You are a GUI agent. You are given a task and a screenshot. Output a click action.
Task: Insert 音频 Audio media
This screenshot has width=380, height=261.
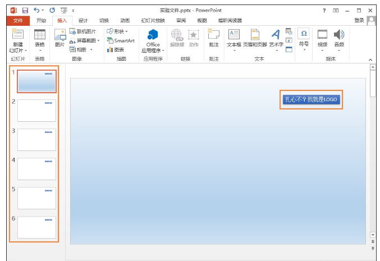tap(339, 39)
